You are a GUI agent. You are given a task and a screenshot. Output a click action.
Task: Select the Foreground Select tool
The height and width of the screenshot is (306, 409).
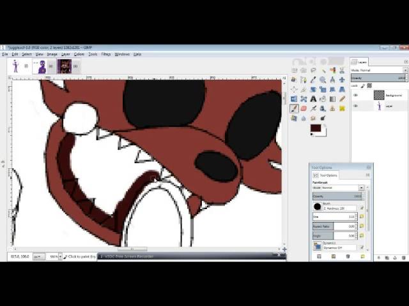[294, 80]
